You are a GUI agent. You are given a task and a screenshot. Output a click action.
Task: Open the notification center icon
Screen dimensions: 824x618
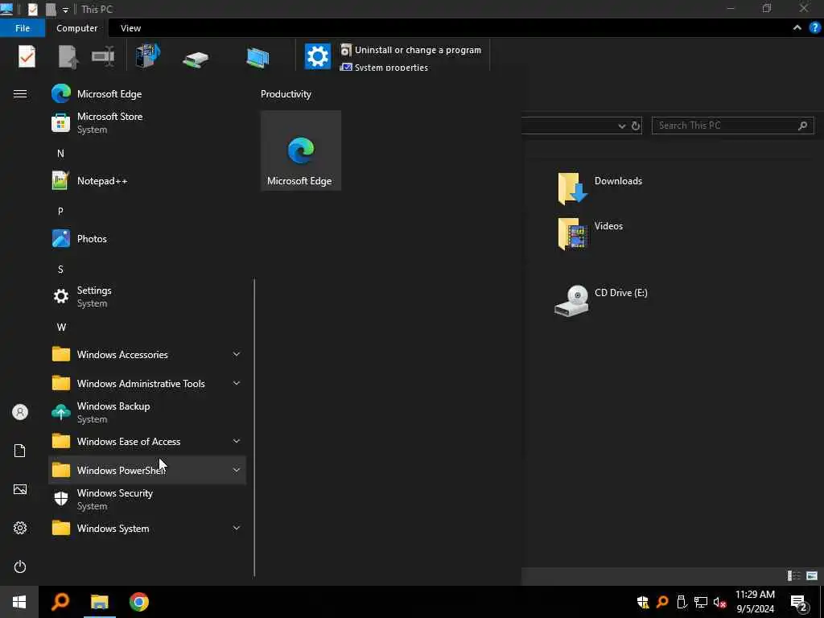(799, 603)
